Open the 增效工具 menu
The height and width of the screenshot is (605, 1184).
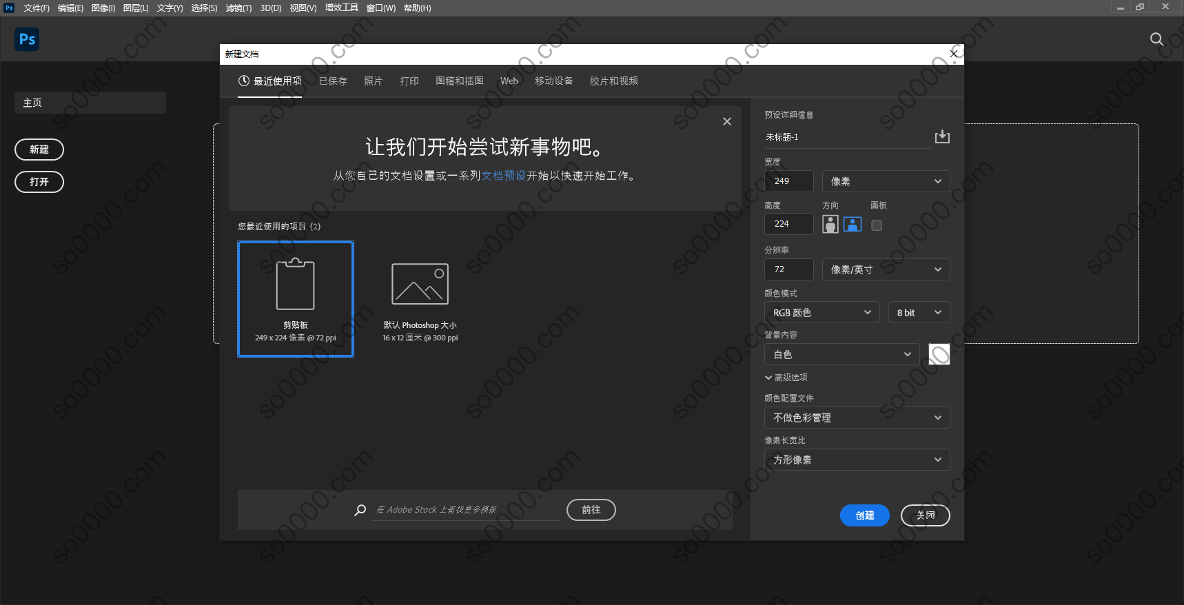342,8
